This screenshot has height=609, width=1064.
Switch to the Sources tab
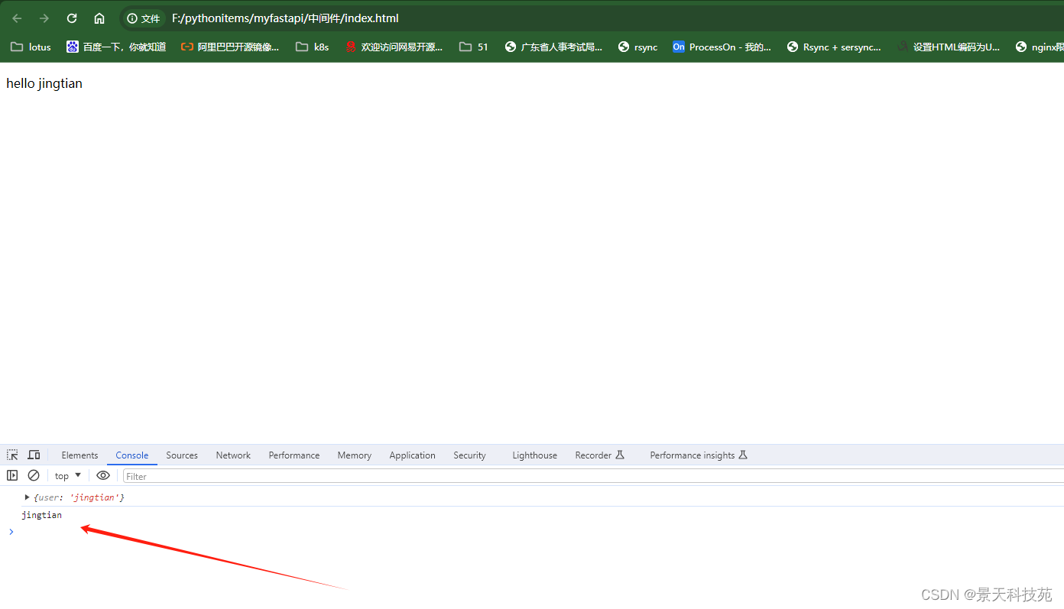[x=182, y=455]
